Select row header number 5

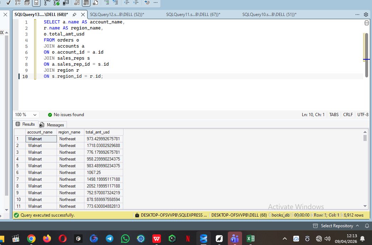pos(20,166)
